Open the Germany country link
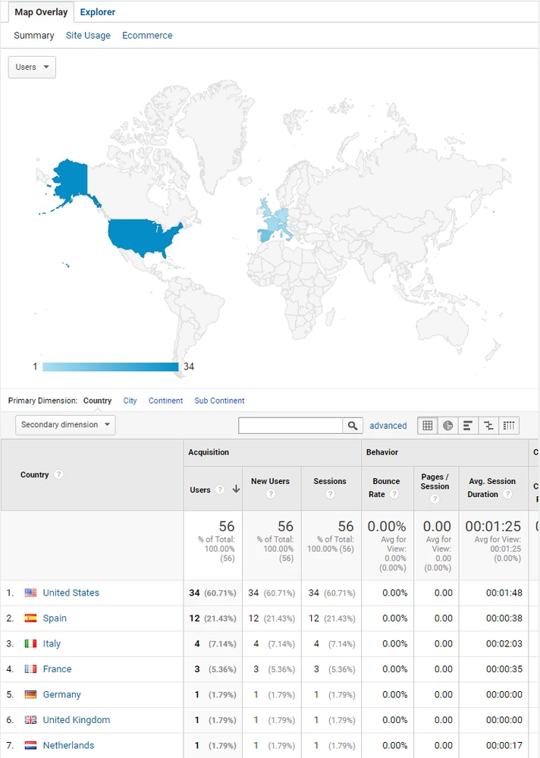The width and height of the screenshot is (540, 758). click(62, 694)
